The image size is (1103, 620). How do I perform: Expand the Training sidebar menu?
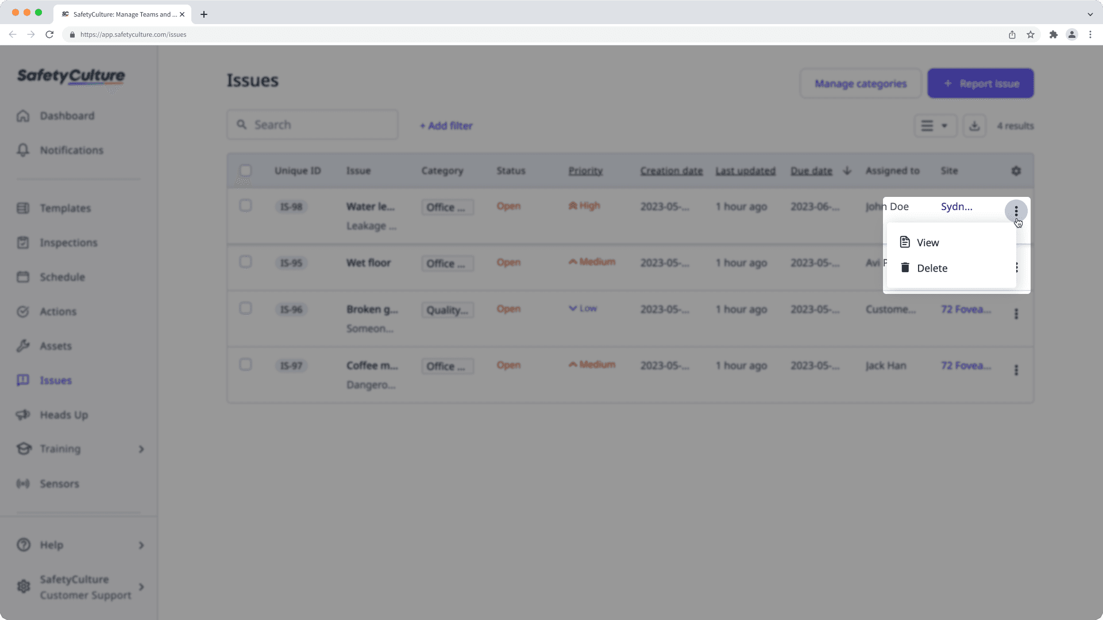(x=59, y=448)
